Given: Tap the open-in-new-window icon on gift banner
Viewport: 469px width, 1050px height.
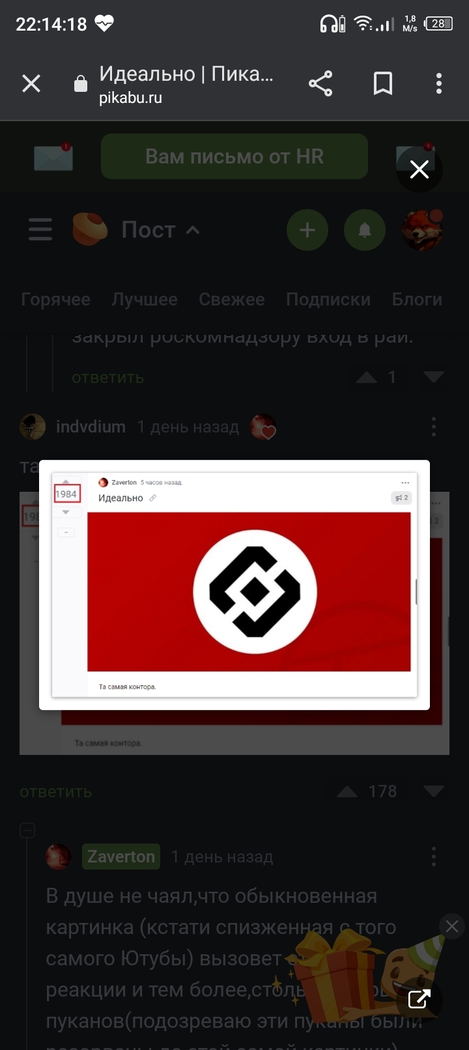Looking at the screenshot, I should [x=419, y=999].
